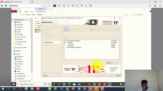Viewport: 163px width, 91px height.
Task: Click Oracle Database configuration status row
Action: coord(92,47)
